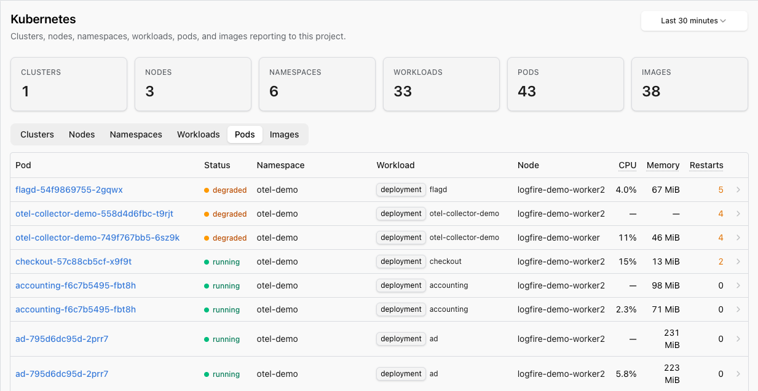Click the deployment badge in the flagd row
Viewport: 758px width, 391px height.
pos(401,190)
